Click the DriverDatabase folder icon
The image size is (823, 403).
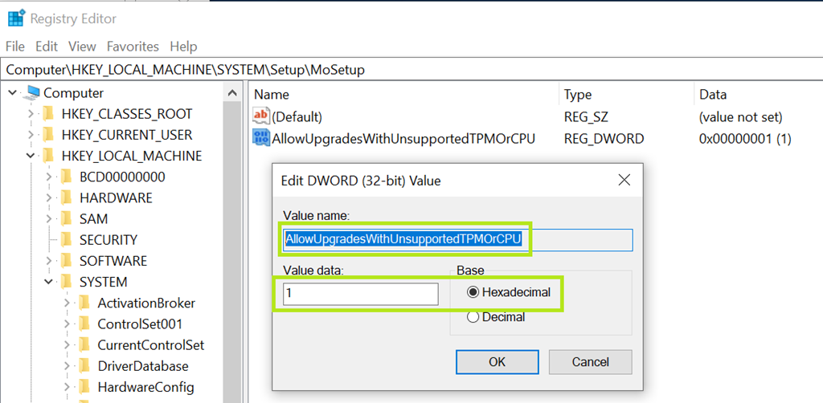click(84, 365)
